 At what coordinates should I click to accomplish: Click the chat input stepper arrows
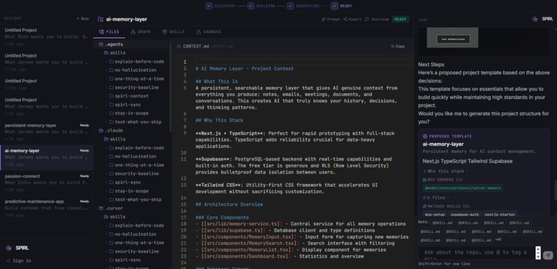(x=538, y=252)
